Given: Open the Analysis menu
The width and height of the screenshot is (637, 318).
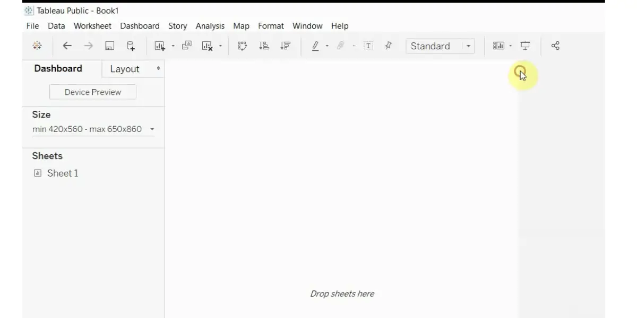Looking at the screenshot, I should click(x=210, y=25).
